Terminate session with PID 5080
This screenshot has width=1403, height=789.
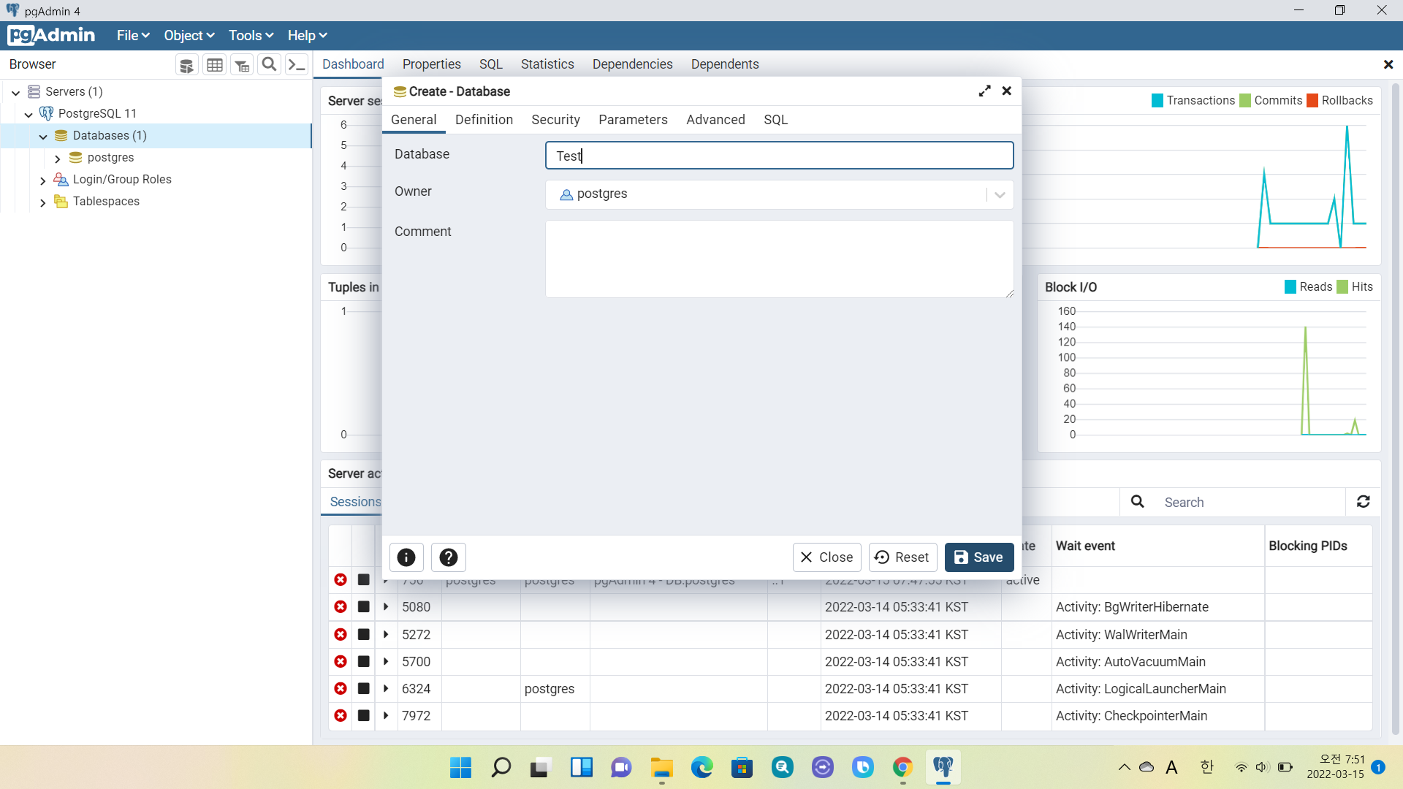tap(341, 607)
